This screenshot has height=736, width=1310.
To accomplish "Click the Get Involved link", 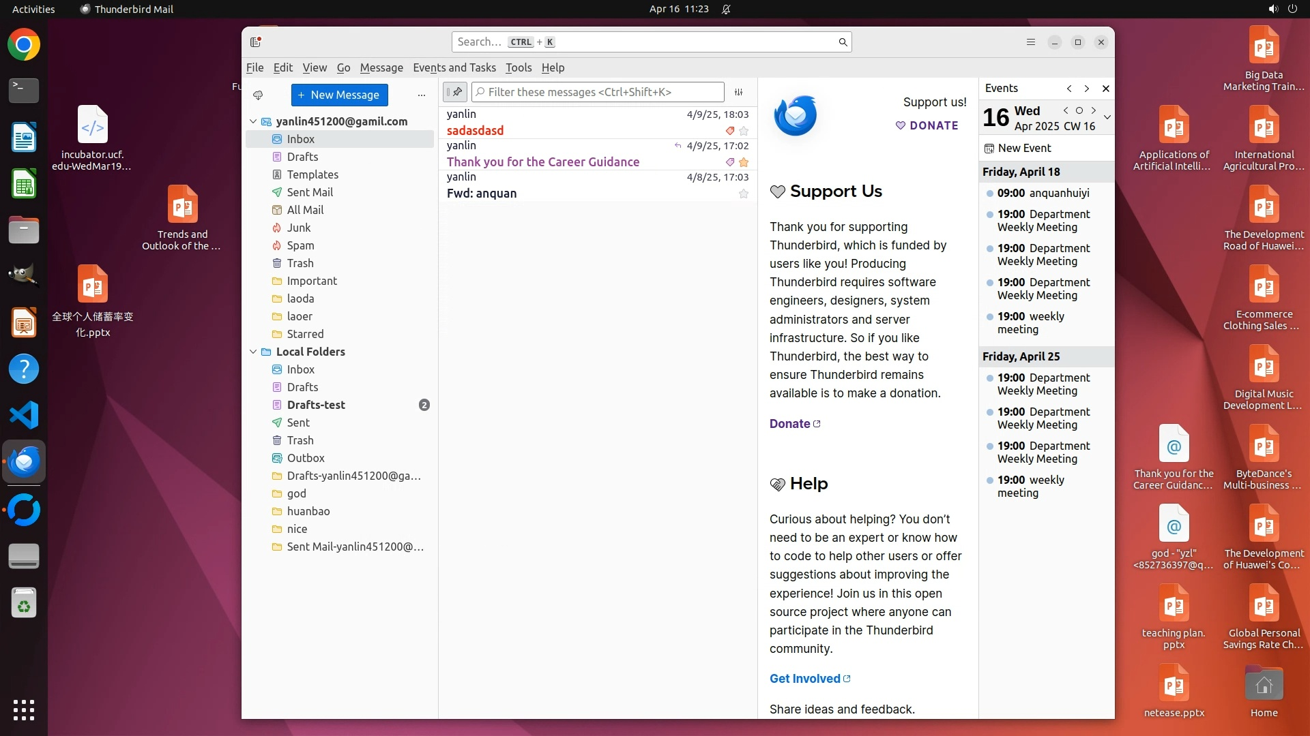I will 805,679.
